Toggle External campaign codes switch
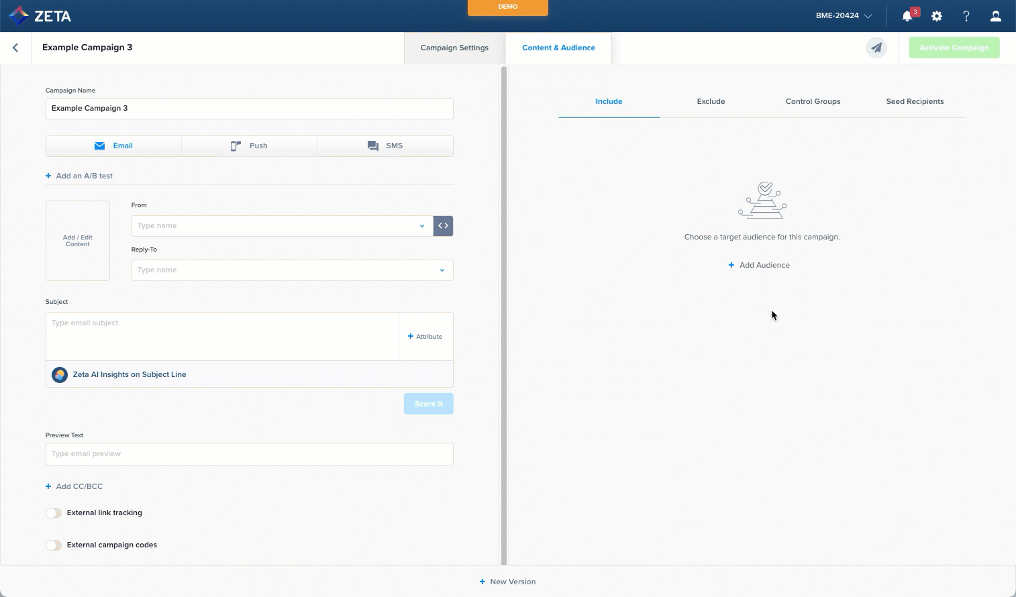 (54, 545)
